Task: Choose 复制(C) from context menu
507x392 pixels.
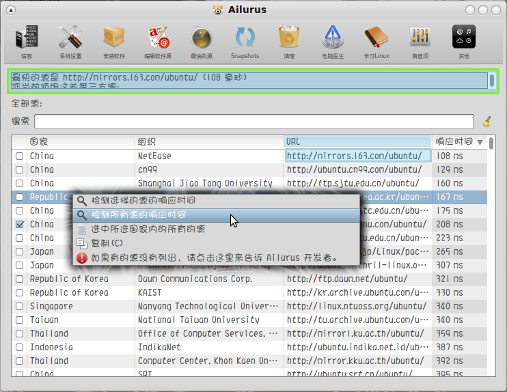Action: point(216,243)
